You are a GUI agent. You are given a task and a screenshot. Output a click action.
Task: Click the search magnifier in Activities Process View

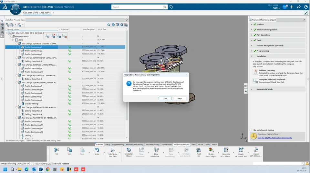[108, 25]
